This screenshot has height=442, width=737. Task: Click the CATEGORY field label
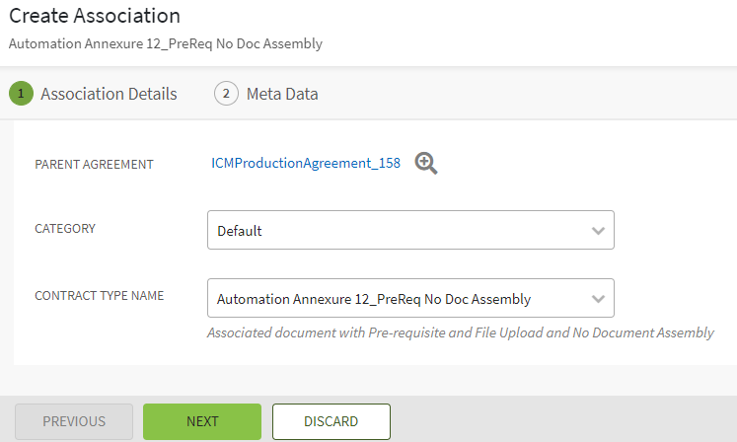(65, 228)
